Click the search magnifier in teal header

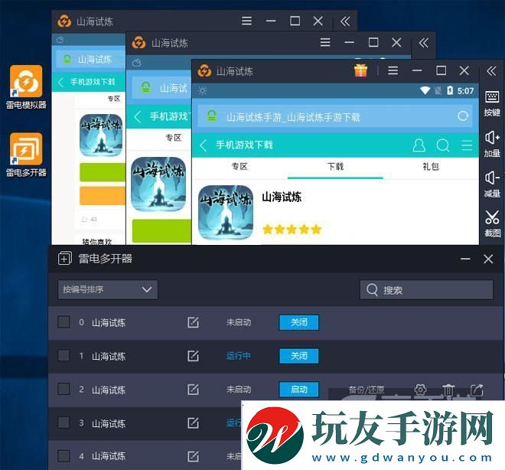[443, 145]
